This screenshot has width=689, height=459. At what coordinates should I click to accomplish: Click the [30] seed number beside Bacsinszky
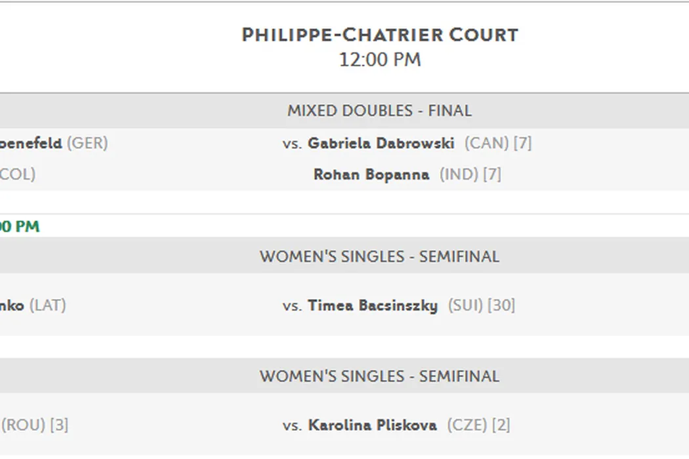point(501,306)
